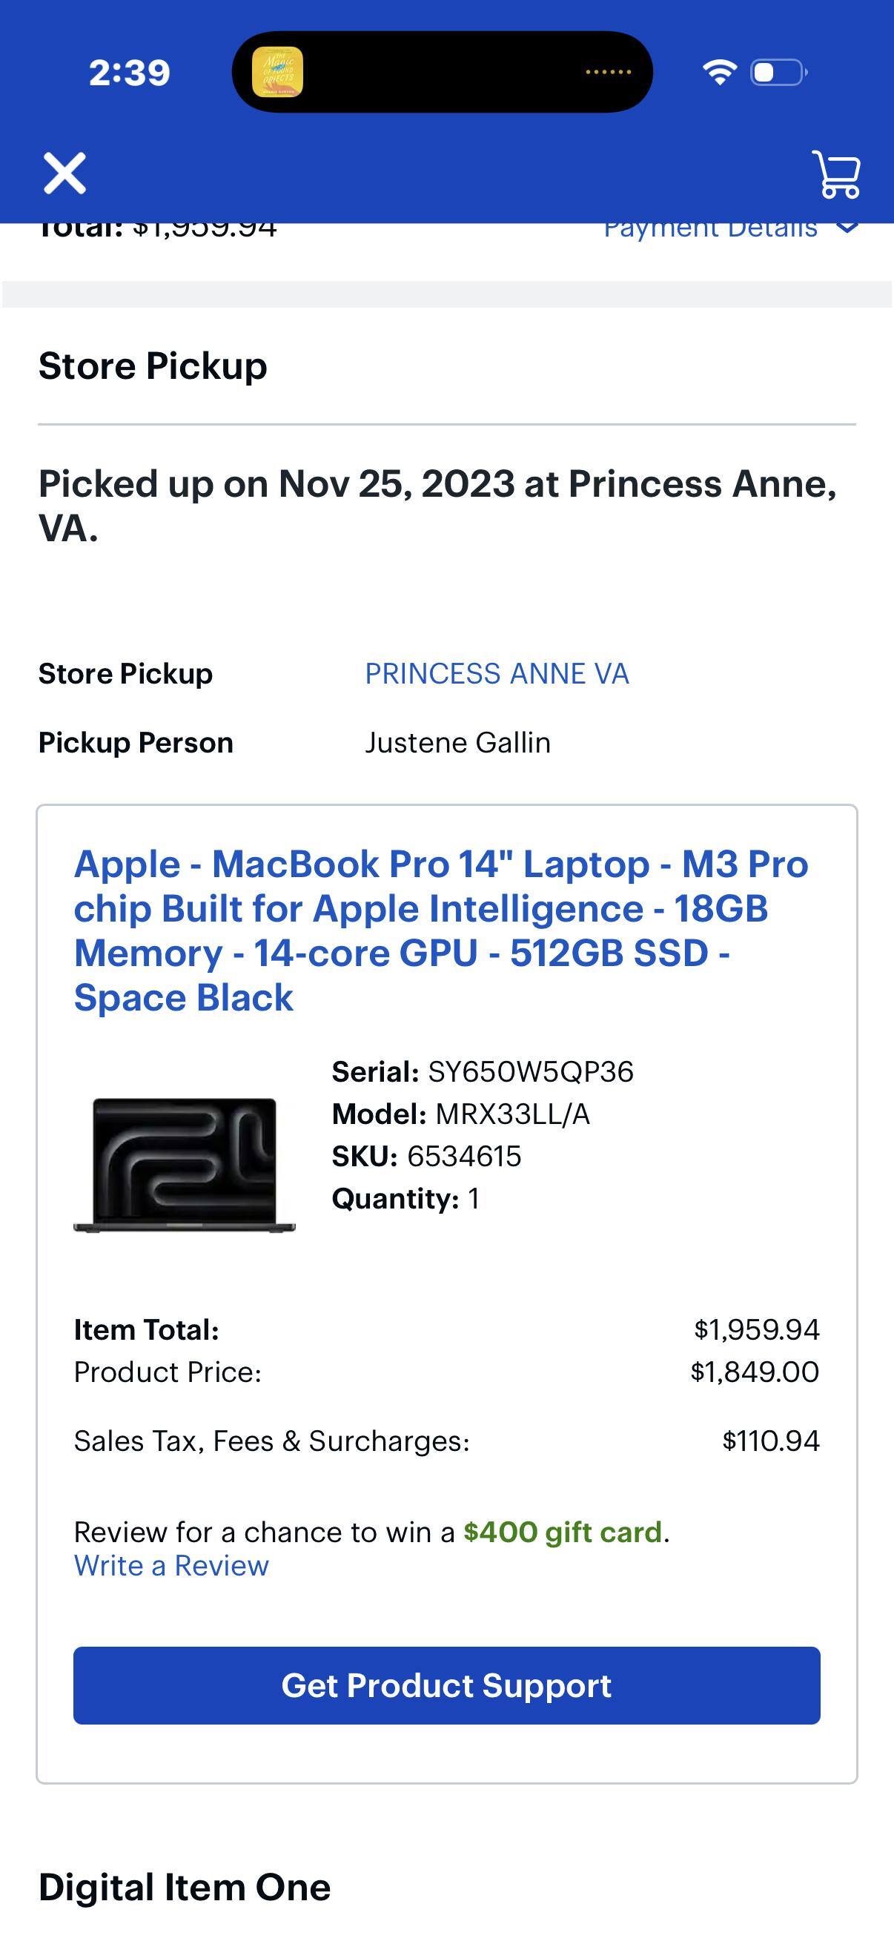Viewport: 894px width, 1944px height.
Task: Tap the battery indicator
Action: 778,72
